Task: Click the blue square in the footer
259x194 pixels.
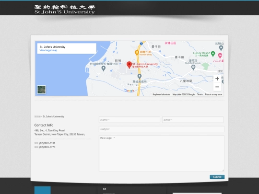Action: (x=43, y=190)
